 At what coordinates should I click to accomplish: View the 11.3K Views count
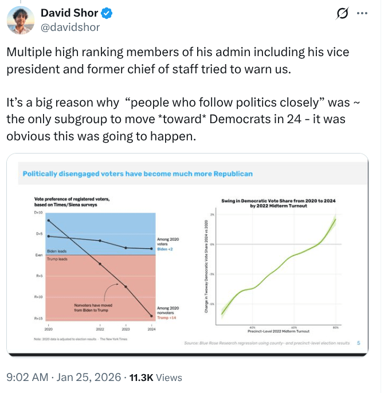(156, 378)
